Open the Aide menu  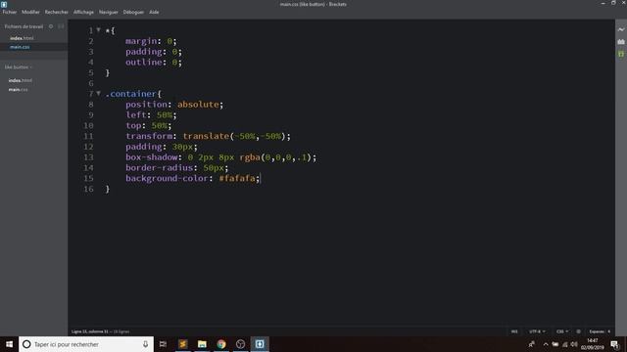[x=154, y=12]
